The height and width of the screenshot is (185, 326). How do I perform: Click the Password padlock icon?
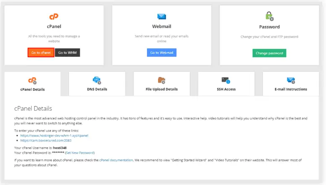coord(269,16)
